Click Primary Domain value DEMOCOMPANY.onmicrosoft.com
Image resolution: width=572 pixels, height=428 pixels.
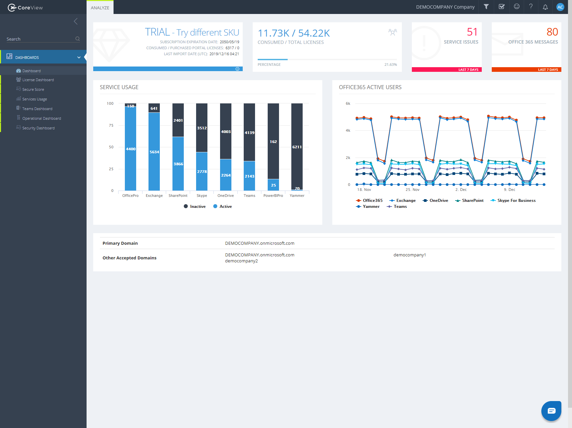260,243
